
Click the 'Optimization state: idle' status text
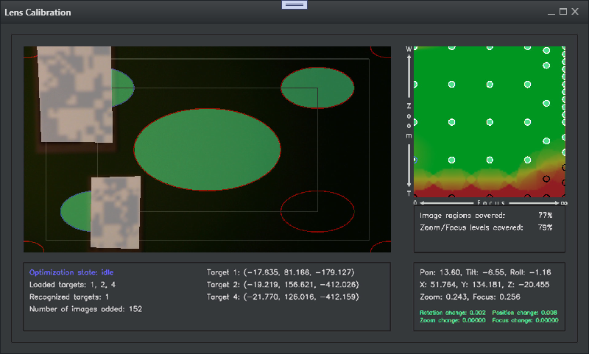[71, 272]
